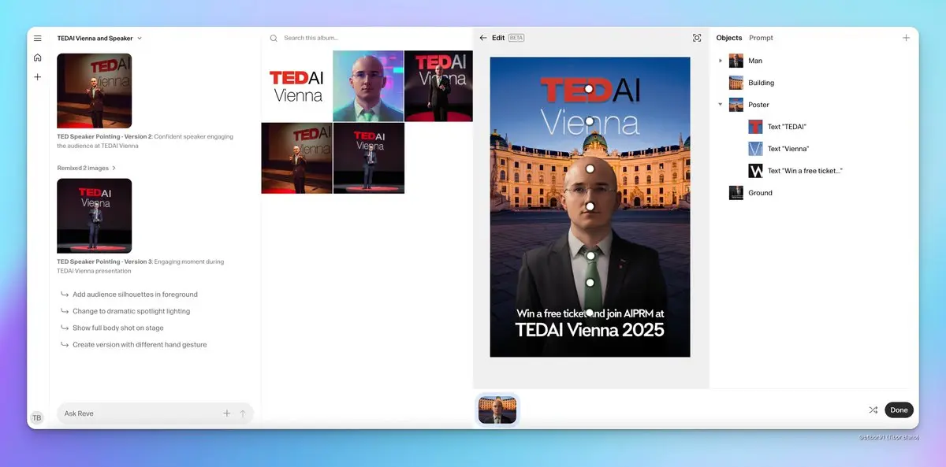Expand the Man object tree row
The width and height of the screenshot is (946, 467).
tap(721, 61)
